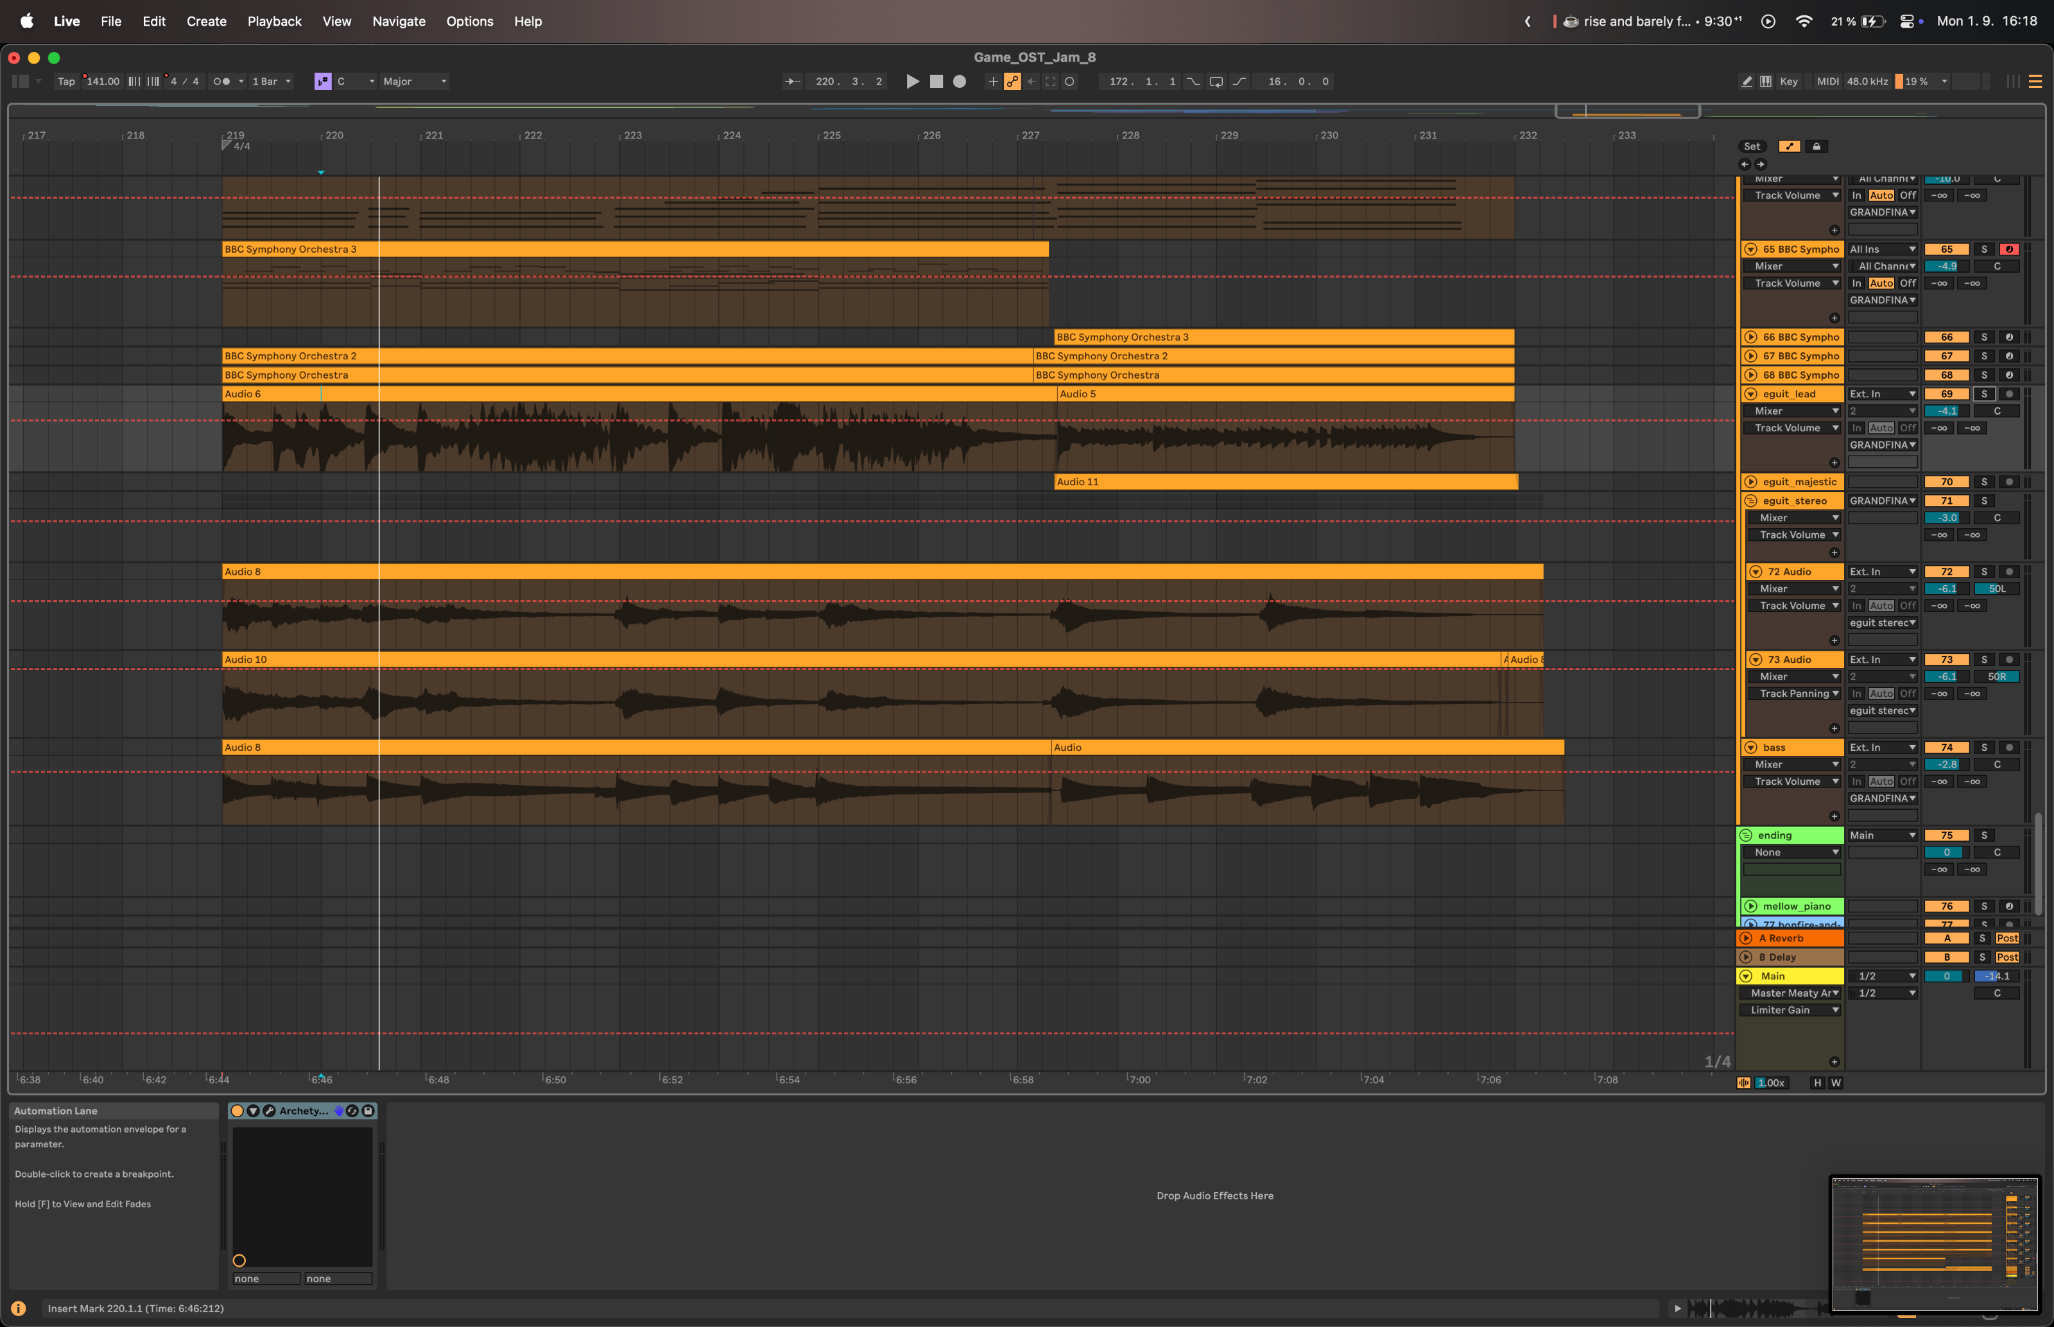The width and height of the screenshot is (2054, 1327).
Task: Toggle the arrangement Loop switch
Action: coord(1216,81)
